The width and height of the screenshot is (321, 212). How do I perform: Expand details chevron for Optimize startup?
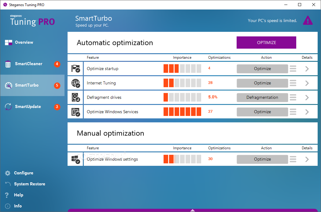click(307, 69)
